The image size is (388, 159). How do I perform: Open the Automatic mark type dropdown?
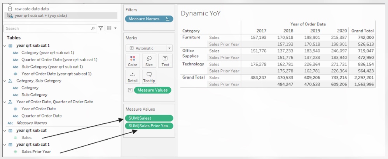[x=149, y=48]
